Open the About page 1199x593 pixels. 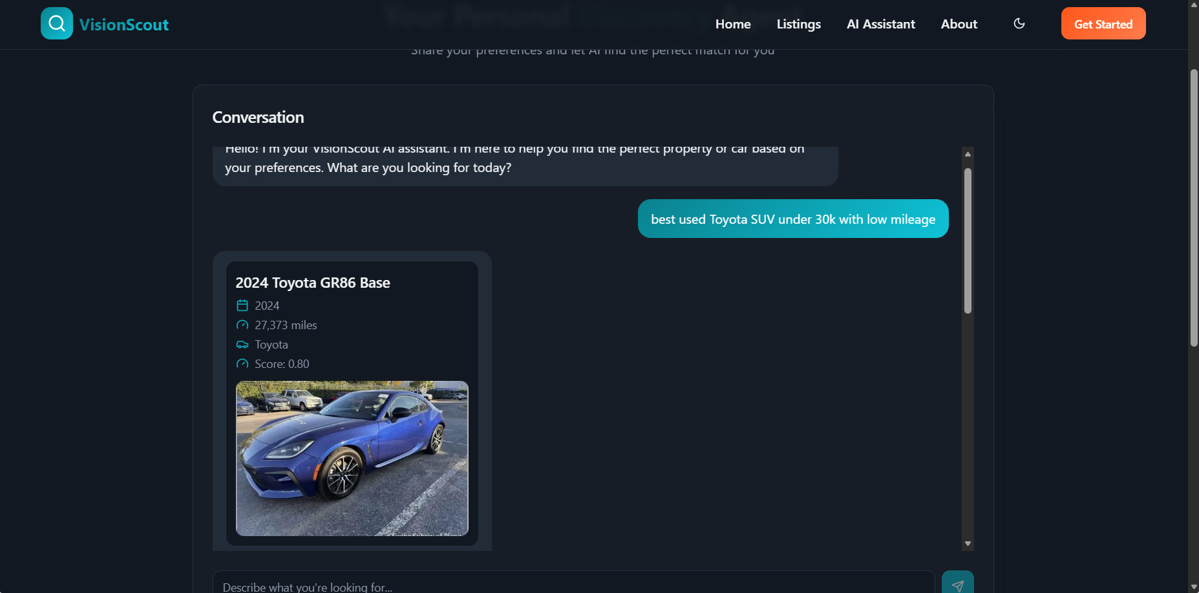pyautogui.click(x=959, y=24)
